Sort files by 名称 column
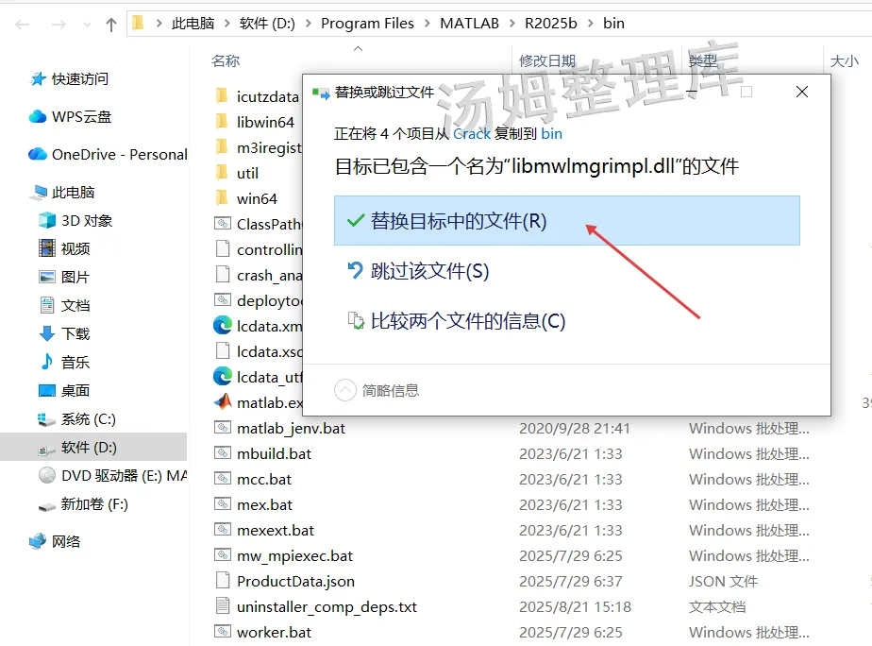This screenshot has width=872, height=646. (226, 60)
